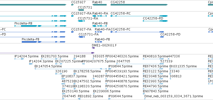This screenshot has width=213, height=100.
Task: Select EST EK178258.5prime
Action: pos(75,74)
